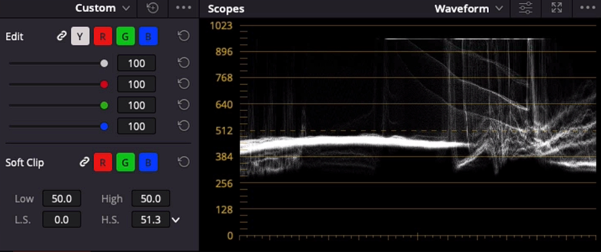Click the green intensity slider handle
Screen dimensions: 601x252
pyautogui.click(x=104, y=105)
